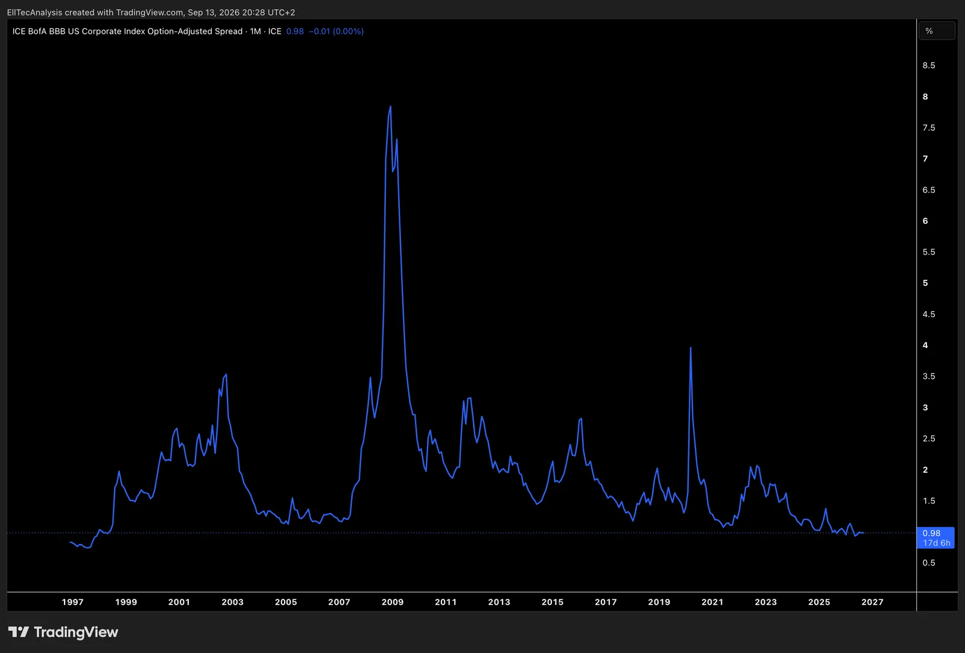The height and width of the screenshot is (653, 965).
Task: Click the ICE exchange label in legend
Action: [275, 31]
